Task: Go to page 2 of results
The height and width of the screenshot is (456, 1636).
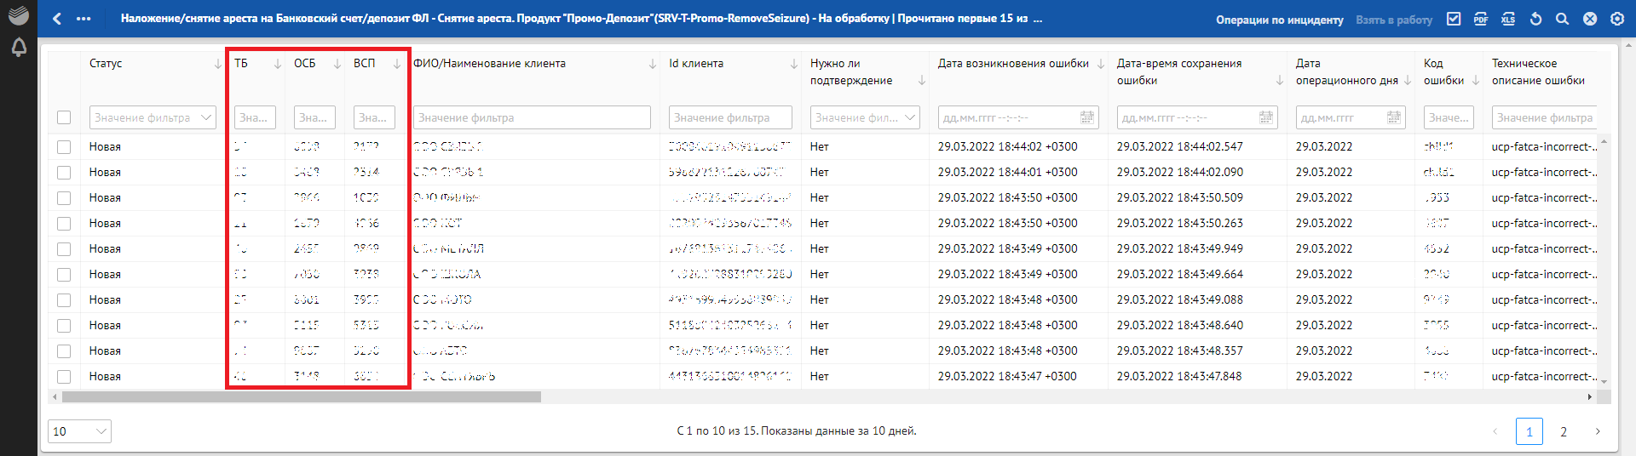Action: click(x=1564, y=431)
